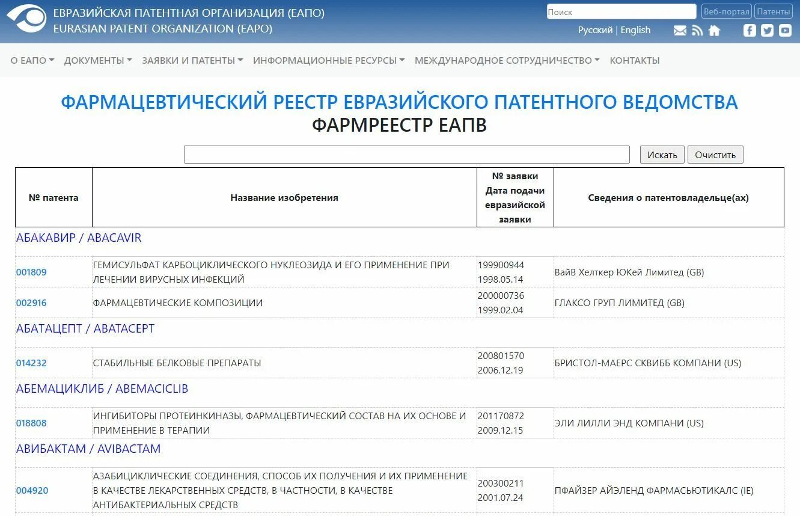Select title ФАРМАЦЕВТИЧЕСКИЕ КОМПОЗИЦИИ

[178, 303]
